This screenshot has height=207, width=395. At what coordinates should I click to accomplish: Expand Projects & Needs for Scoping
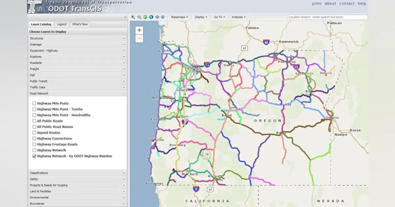[x=124, y=185]
